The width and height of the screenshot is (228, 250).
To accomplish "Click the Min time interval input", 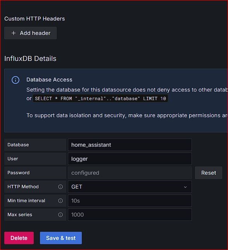I will click(130, 201).
